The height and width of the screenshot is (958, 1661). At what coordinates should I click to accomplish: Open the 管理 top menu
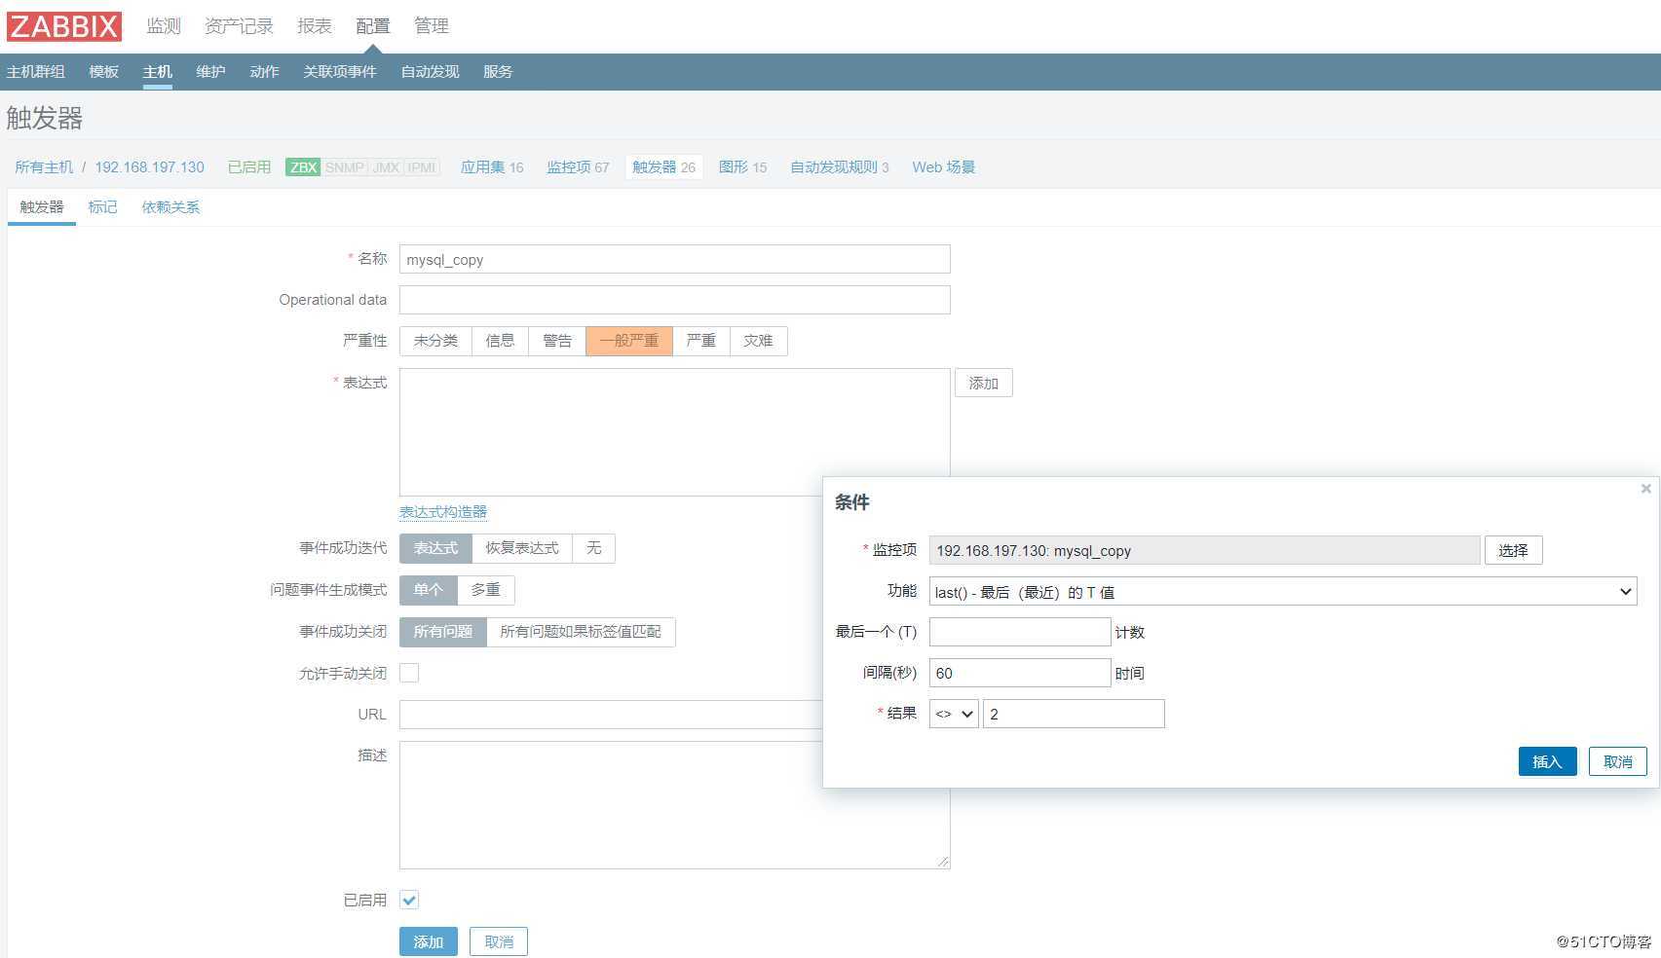coord(432,26)
